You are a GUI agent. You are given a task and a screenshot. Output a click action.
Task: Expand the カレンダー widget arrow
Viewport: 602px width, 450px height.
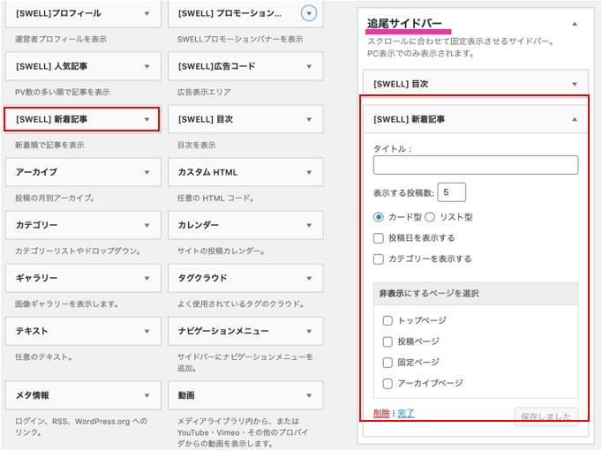(309, 226)
